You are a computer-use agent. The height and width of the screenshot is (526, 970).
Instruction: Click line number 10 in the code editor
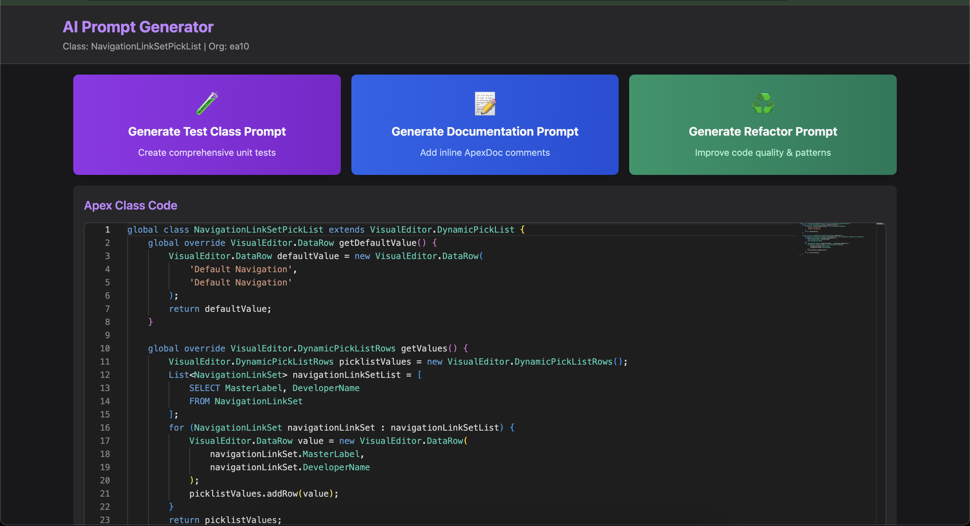tap(105, 348)
